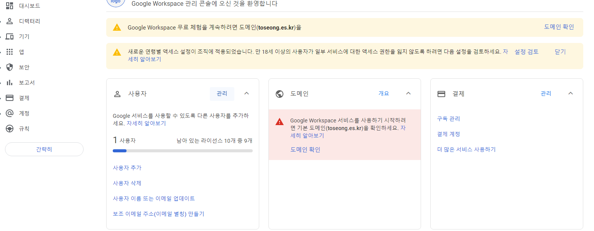Image resolution: width=594 pixels, height=231 pixels.
Task: Open 대시보드 in the sidebar
Action: coord(30,6)
